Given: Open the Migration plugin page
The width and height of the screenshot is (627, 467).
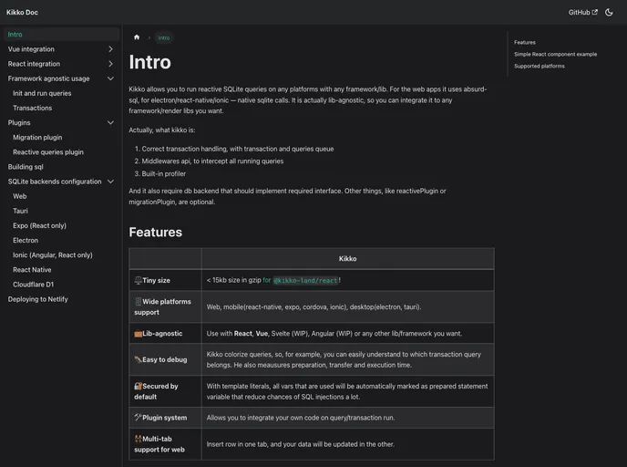Looking at the screenshot, I should coord(37,138).
